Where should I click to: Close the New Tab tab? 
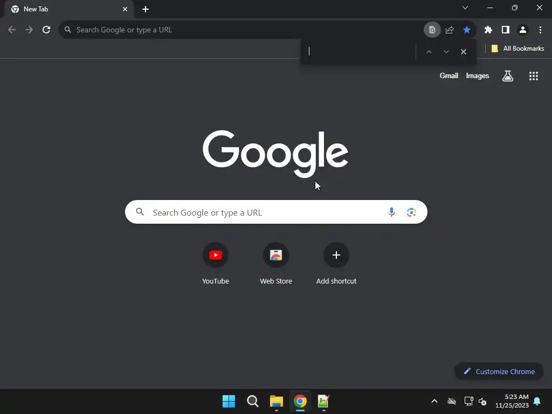(x=125, y=9)
